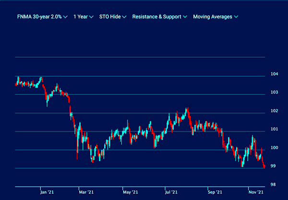Click the chevron arrow after STO Hide
The image size is (288, 200).
click(124, 17)
